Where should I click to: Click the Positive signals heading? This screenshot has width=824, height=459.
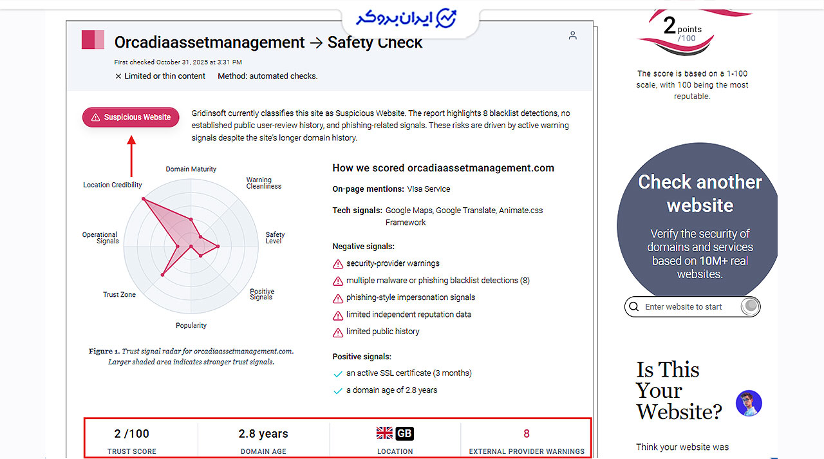point(362,357)
